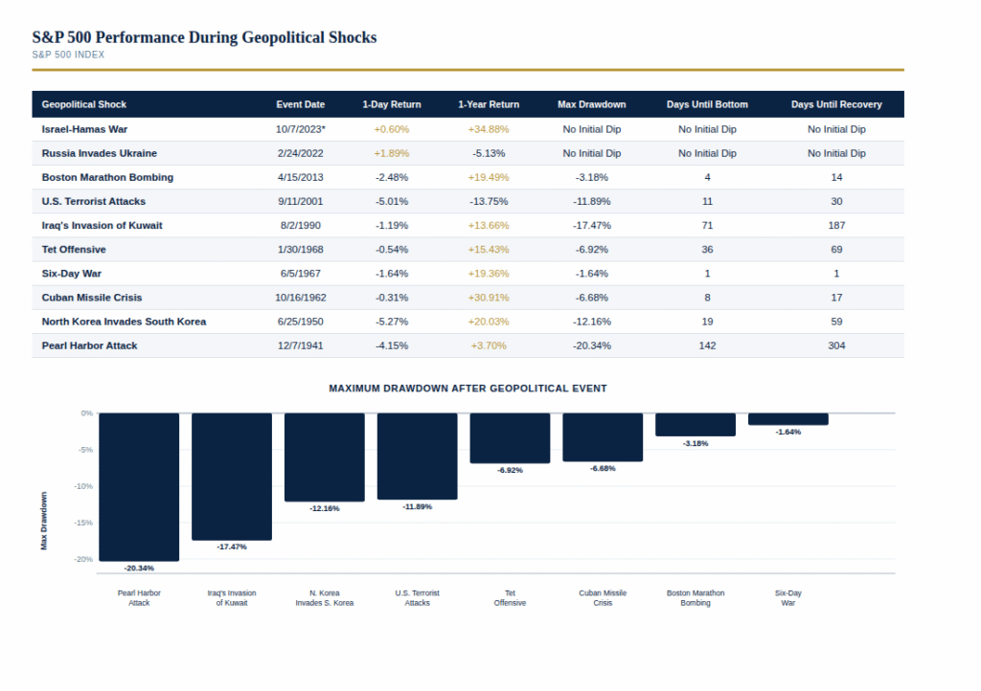Select the U.S. Terrorist Attacks chart bar
Image resolution: width=981 pixels, height=691 pixels.
click(x=417, y=456)
